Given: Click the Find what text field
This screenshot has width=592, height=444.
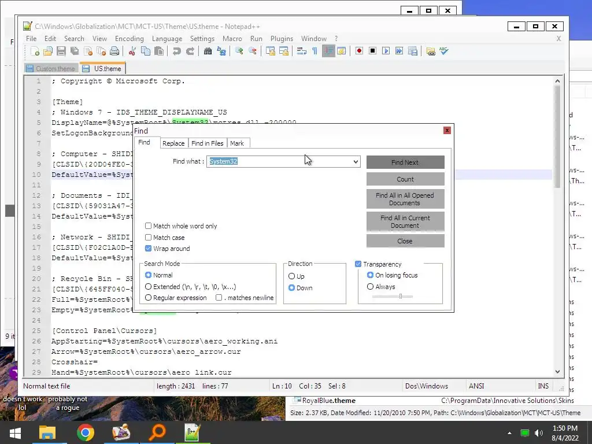Looking at the screenshot, I should pyautogui.click(x=279, y=162).
